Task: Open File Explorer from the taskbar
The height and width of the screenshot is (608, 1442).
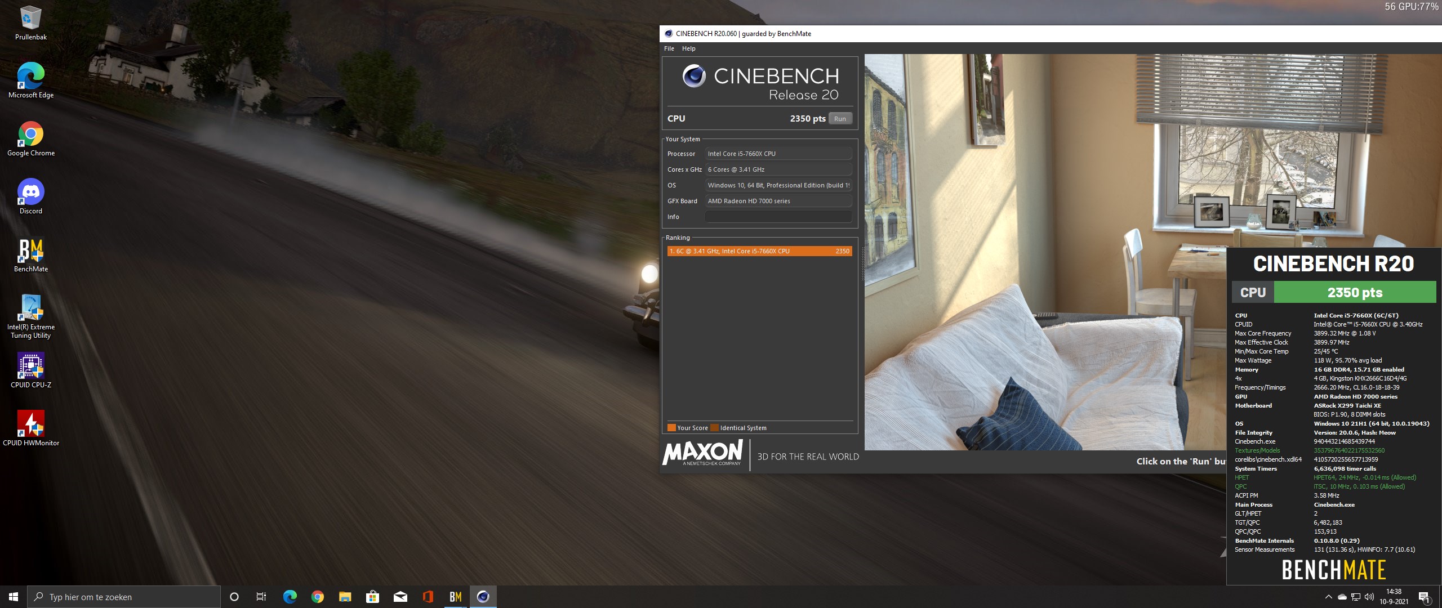Action: (345, 597)
